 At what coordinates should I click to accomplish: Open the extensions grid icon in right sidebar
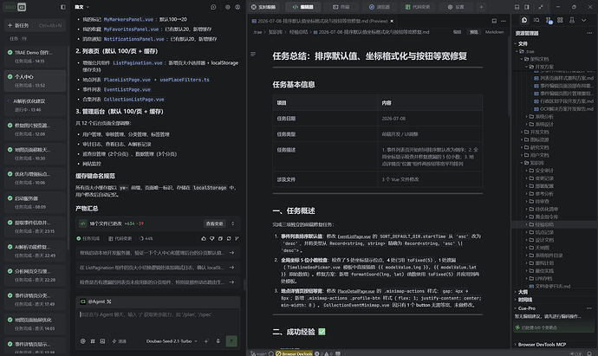click(560, 20)
